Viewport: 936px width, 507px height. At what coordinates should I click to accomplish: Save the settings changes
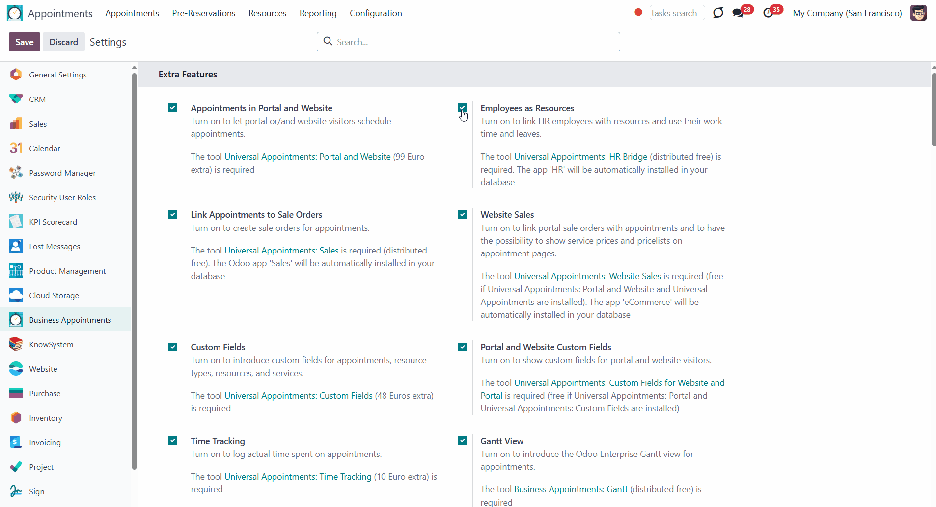25,42
